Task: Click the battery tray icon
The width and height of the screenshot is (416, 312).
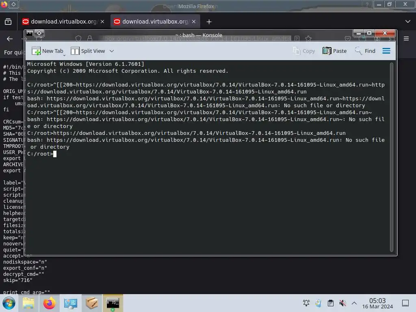Action: click(x=318, y=303)
